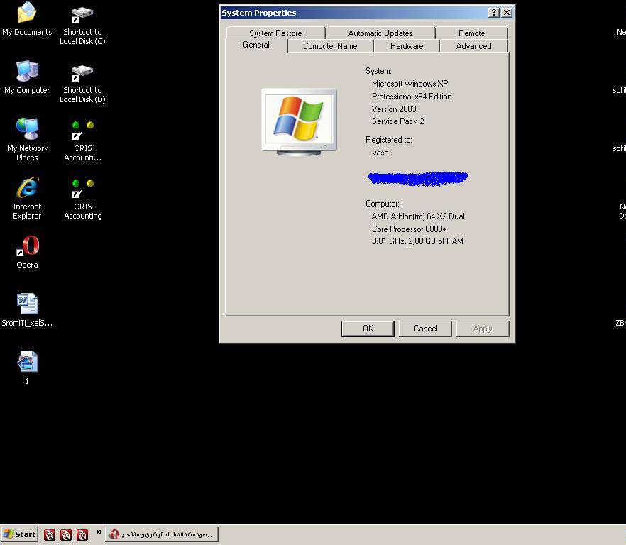Click 'Professional x64 Edition' text
The height and width of the screenshot is (545, 626).
(x=412, y=97)
